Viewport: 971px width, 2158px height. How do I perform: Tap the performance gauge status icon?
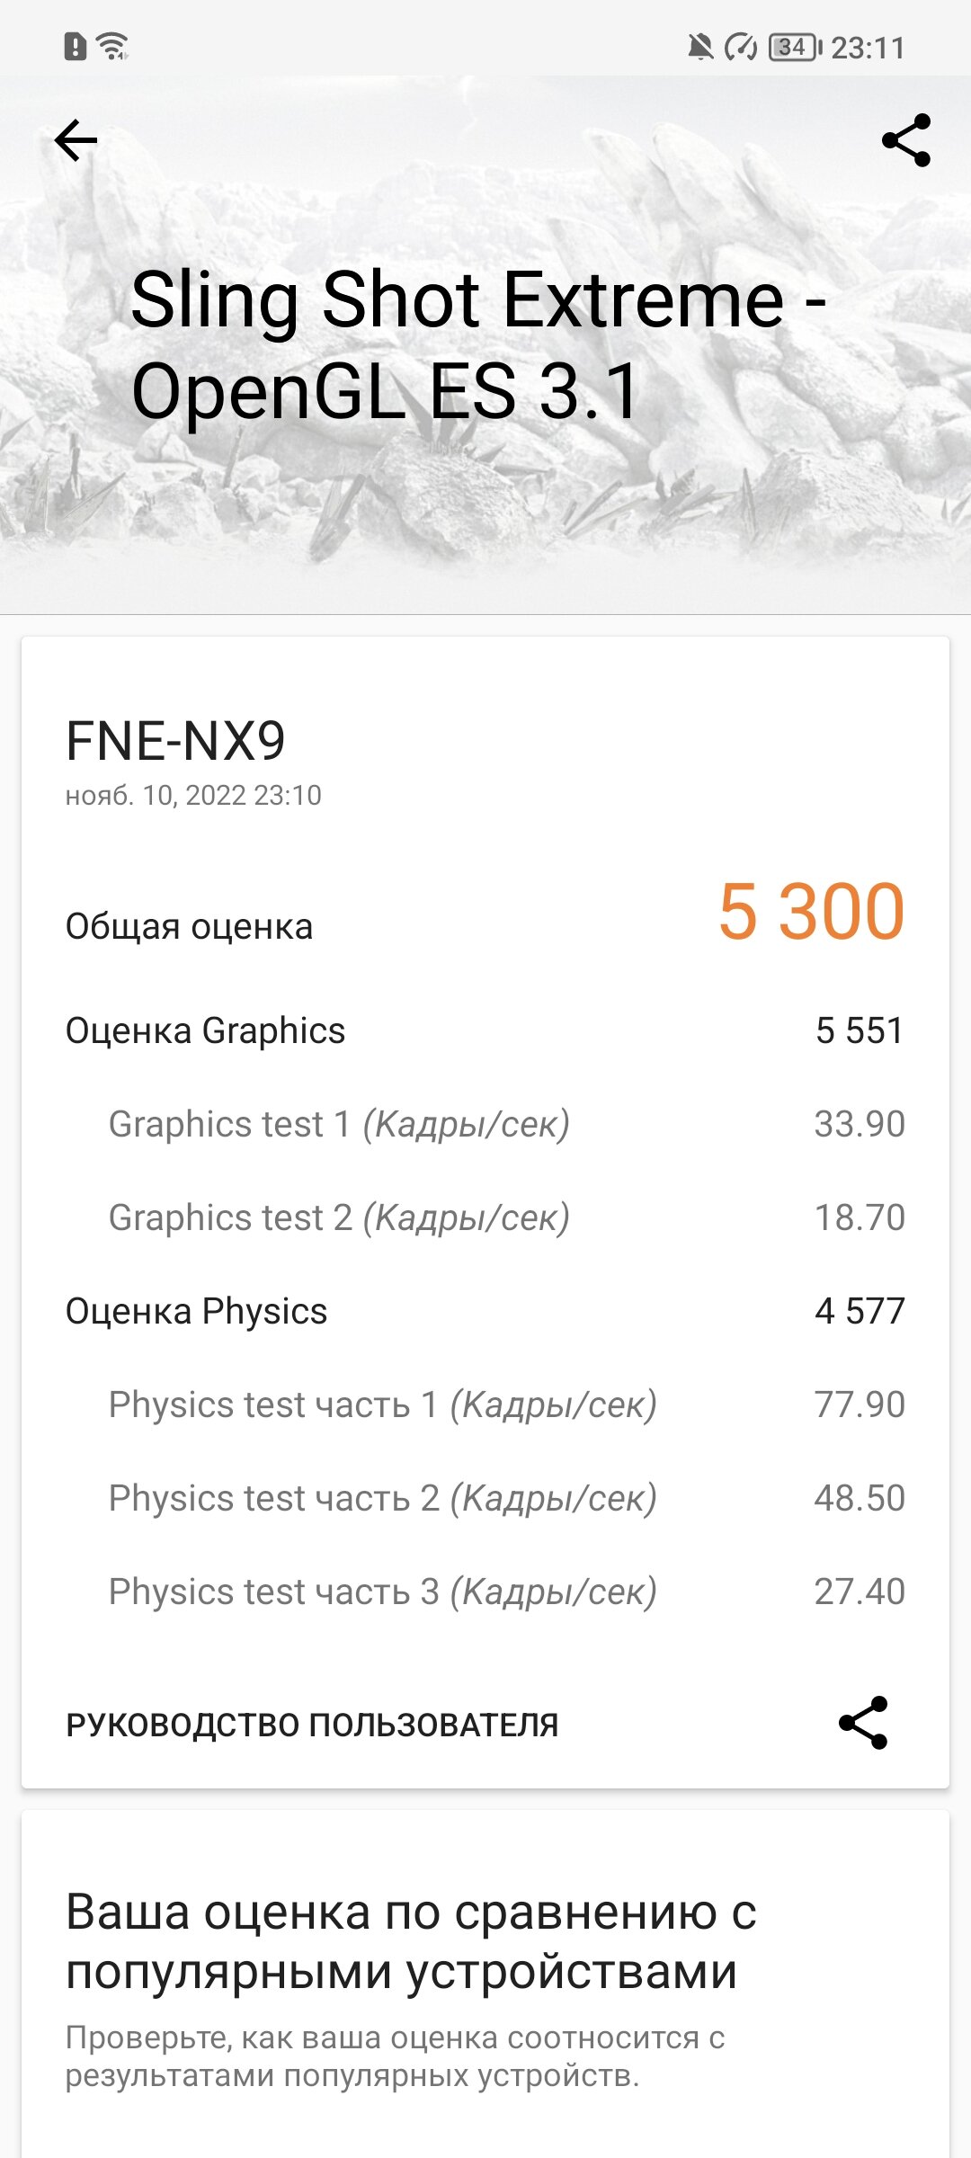coord(742,47)
